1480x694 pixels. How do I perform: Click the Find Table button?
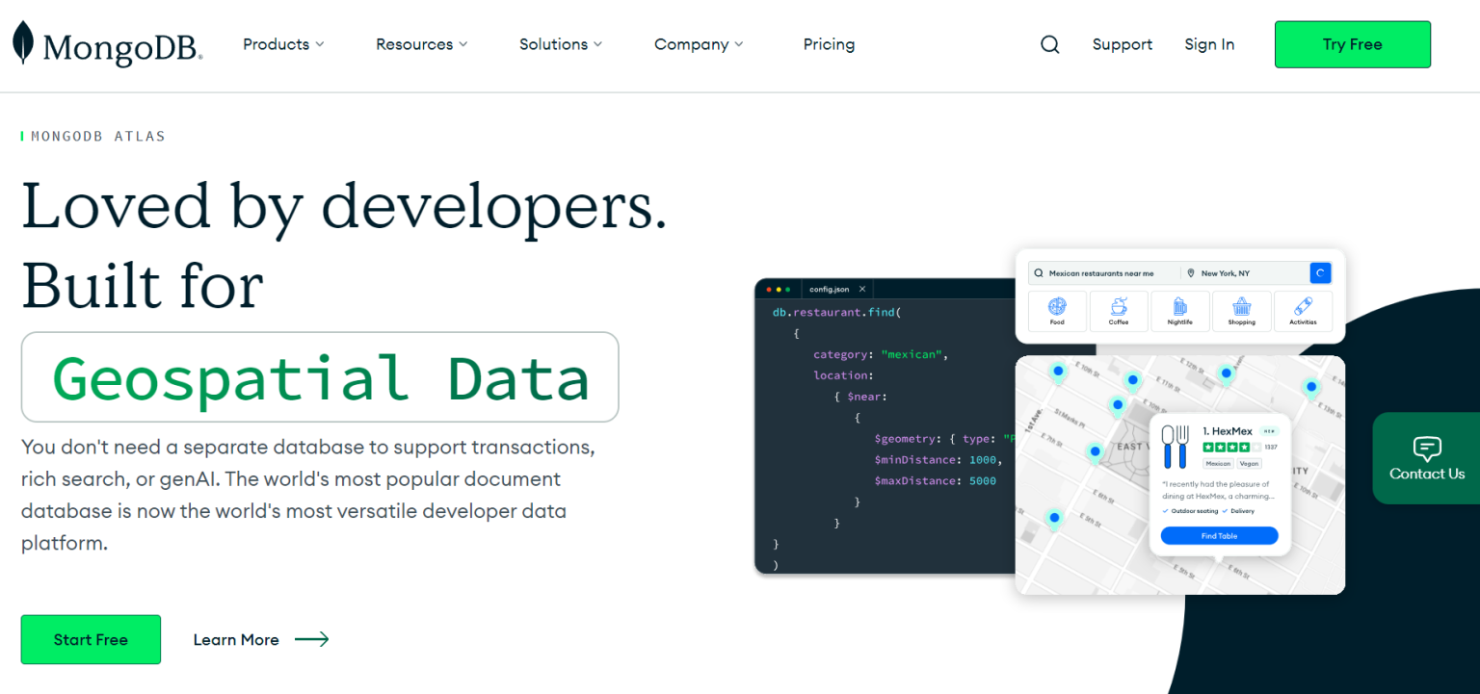[x=1219, y=536]
